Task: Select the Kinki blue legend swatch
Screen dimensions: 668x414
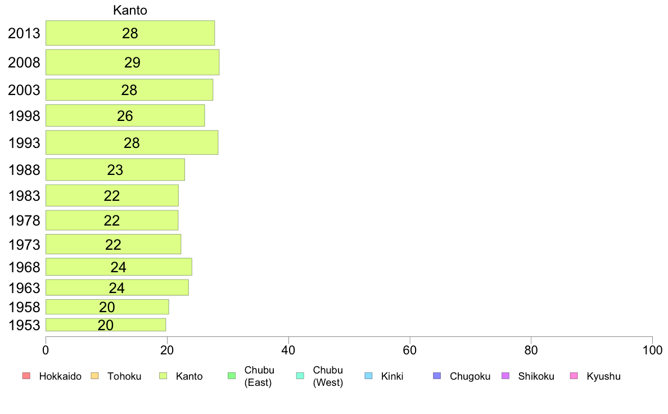Action: coord(368,376)
